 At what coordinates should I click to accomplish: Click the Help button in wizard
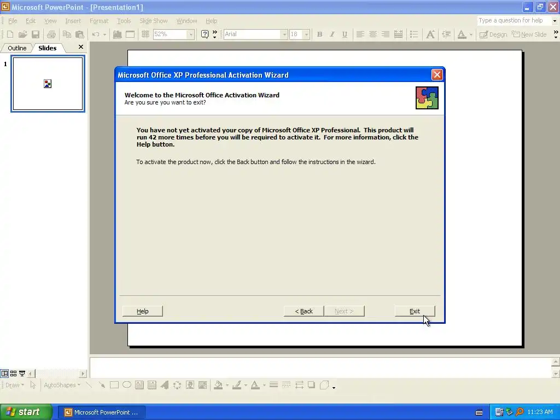(143, 311)
